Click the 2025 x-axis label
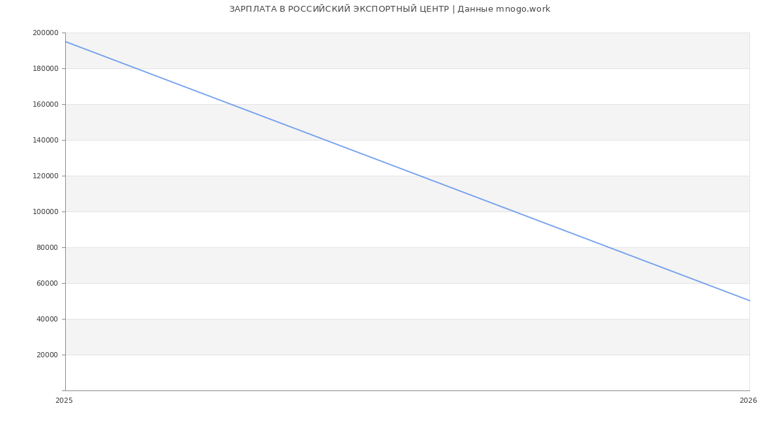This screenshot has width=782, height=423. [x=65, y=401]
